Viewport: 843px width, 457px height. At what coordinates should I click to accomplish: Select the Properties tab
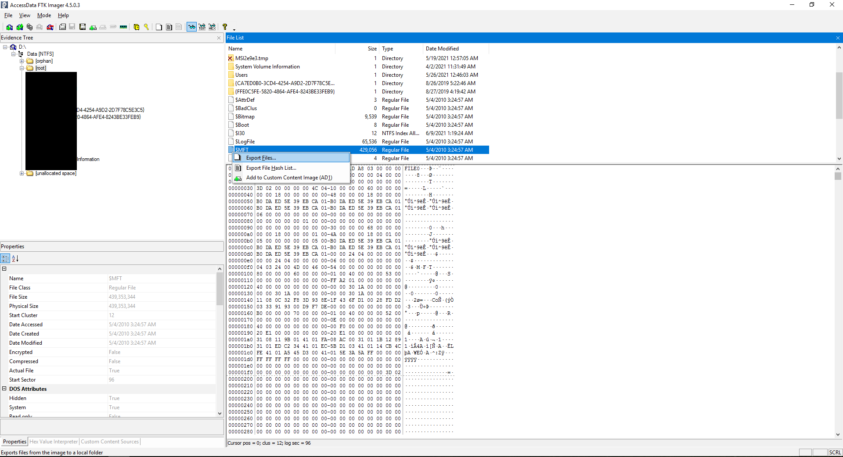14,442
